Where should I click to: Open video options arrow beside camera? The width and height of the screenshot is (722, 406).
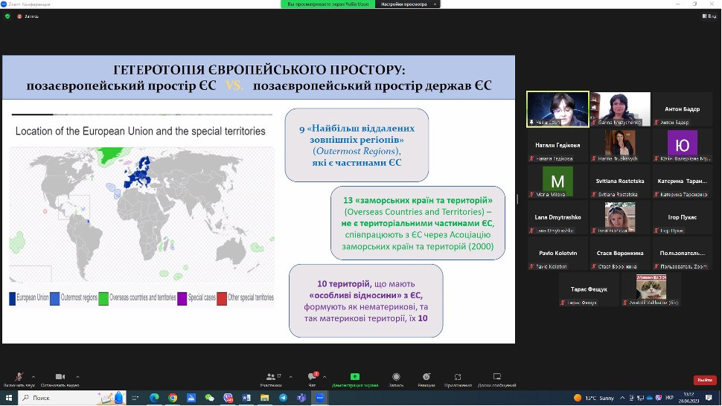(77, 376)
